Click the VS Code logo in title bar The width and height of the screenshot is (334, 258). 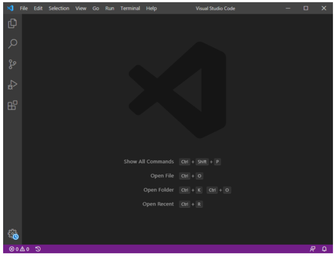[10, 8]
